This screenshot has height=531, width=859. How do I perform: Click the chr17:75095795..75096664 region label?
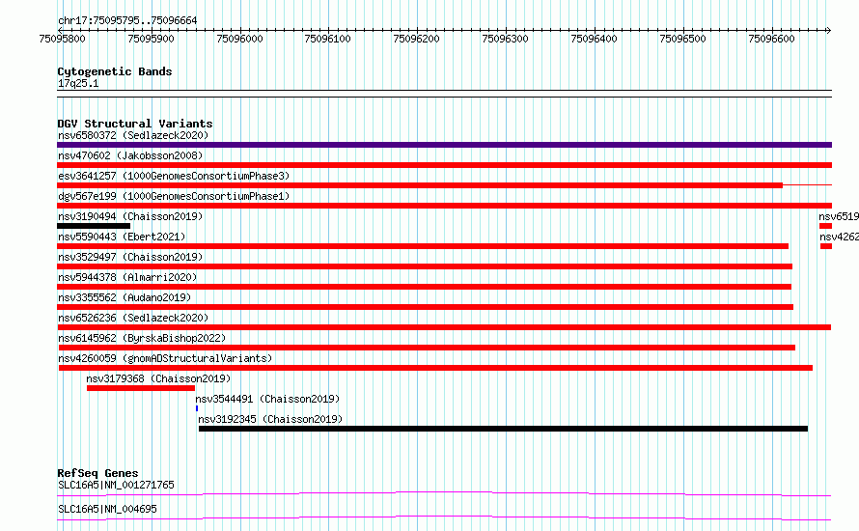click(127, 20)
